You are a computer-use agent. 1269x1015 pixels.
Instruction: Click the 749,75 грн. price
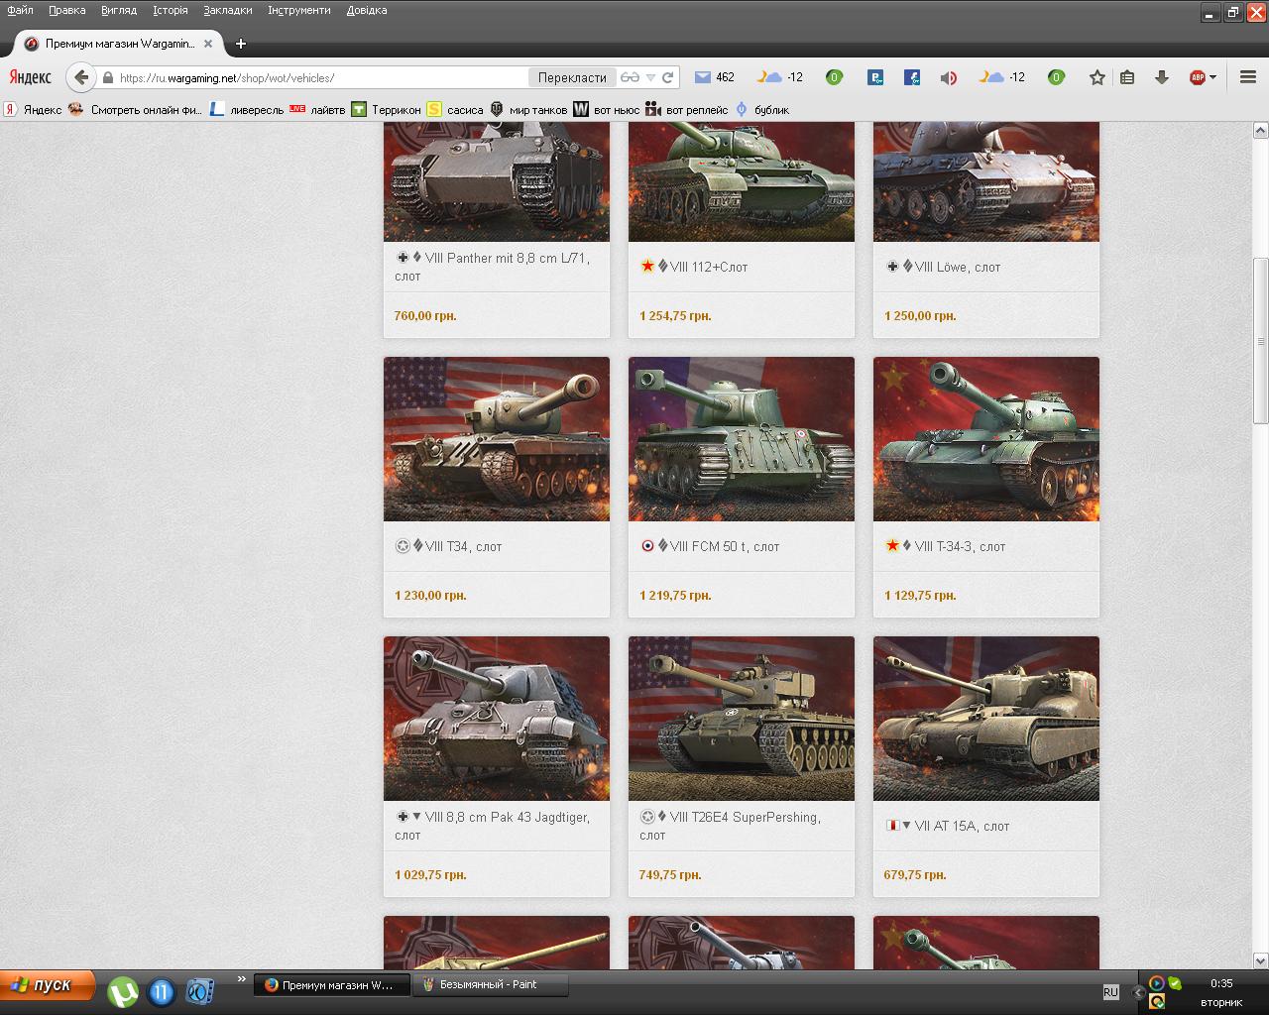[670, 875]
